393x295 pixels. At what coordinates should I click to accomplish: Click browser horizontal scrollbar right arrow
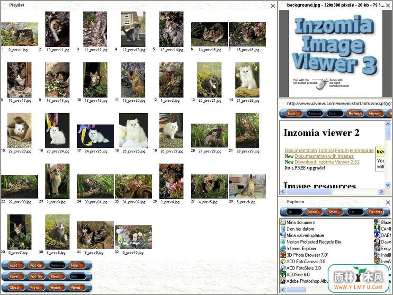coord(381,191)
